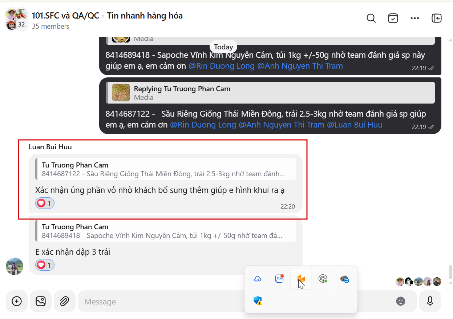
Task: Jump to quoted 'Replying Tu Truong Phan Cam' message
Action: (270, 93)
